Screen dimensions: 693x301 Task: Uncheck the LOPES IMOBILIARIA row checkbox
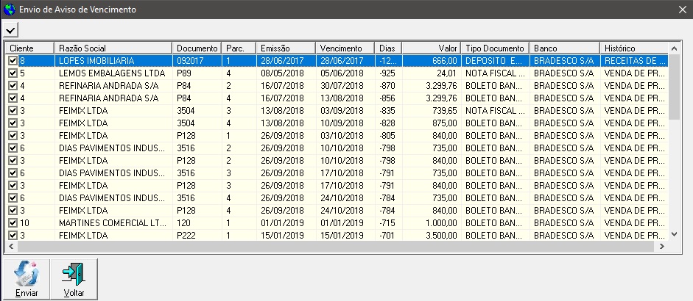coord(13,61)
